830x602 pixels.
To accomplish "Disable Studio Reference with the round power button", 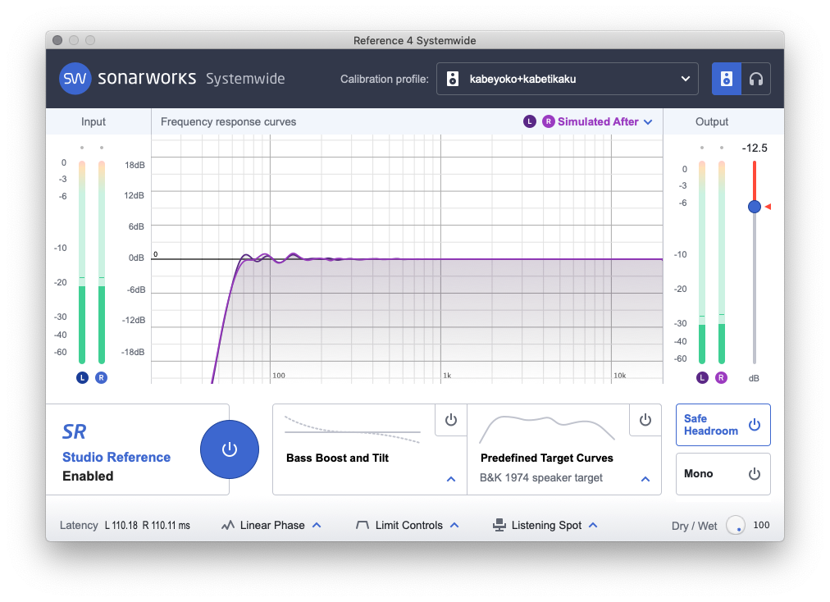I will pyautogui.click(x=229, y=449).
